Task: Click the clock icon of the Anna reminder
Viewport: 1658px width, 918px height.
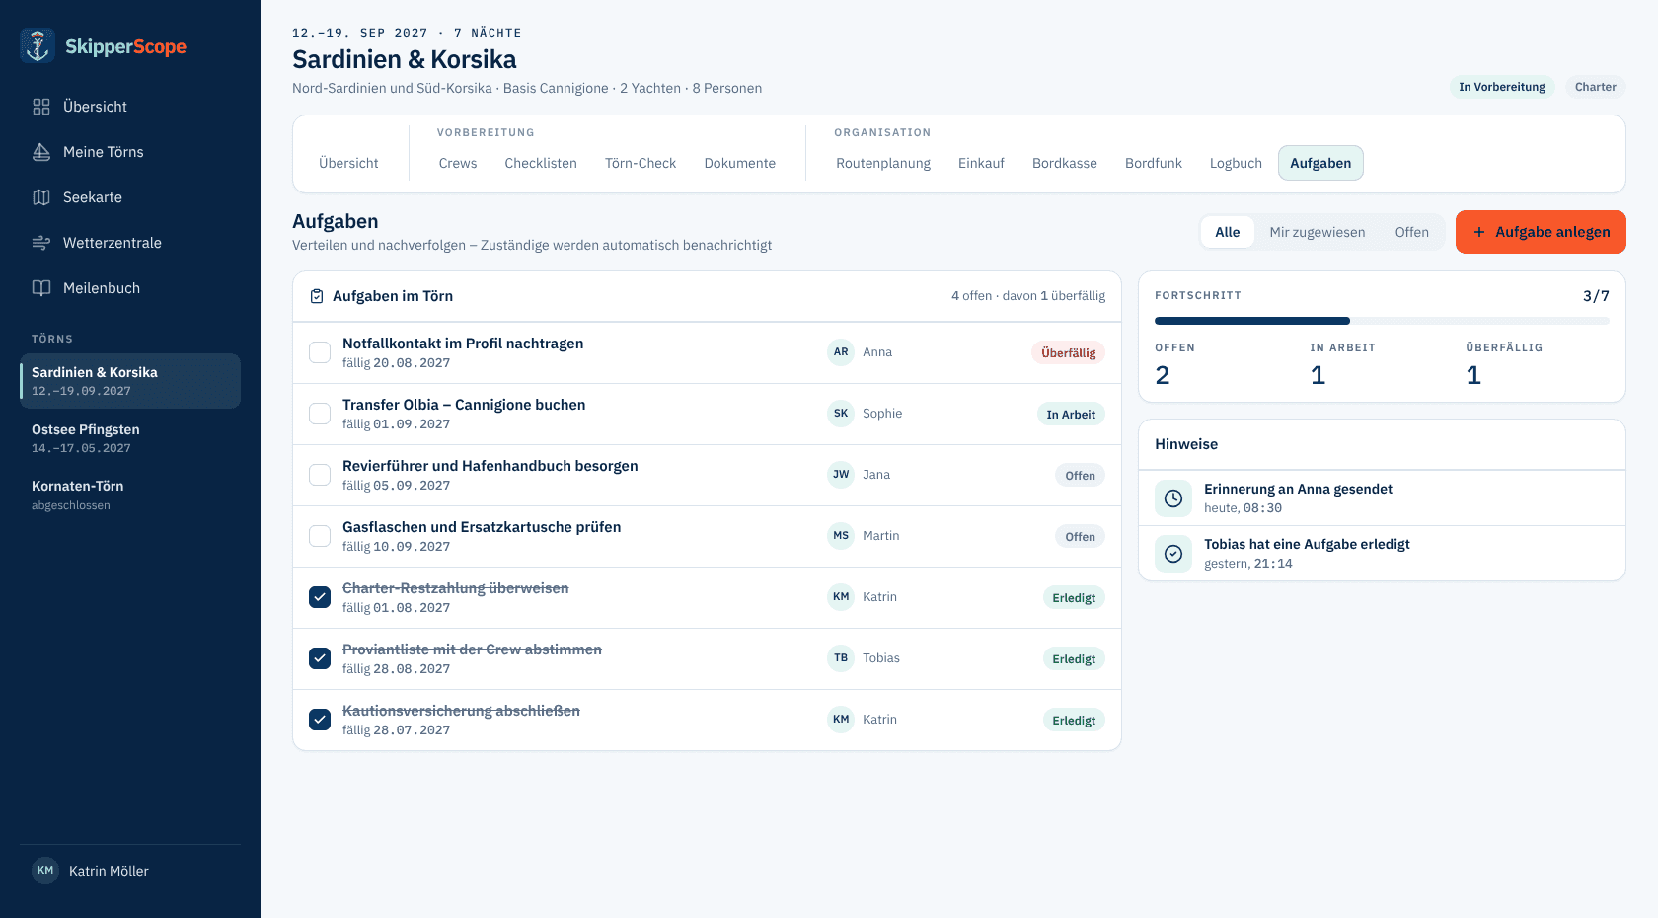Action: (x=1173, y=498)
